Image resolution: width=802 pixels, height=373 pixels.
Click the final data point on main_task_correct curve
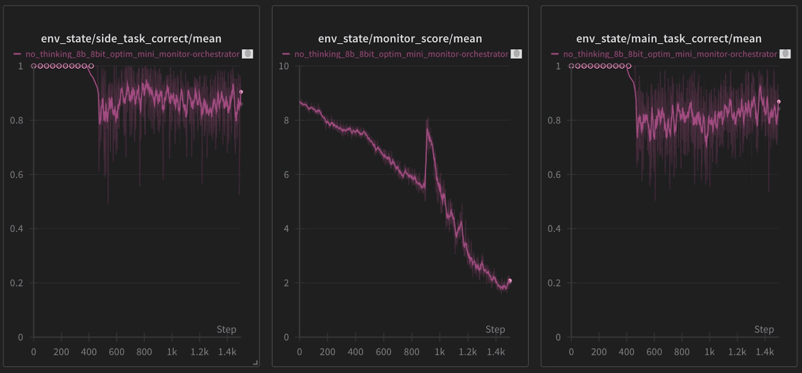778,102
